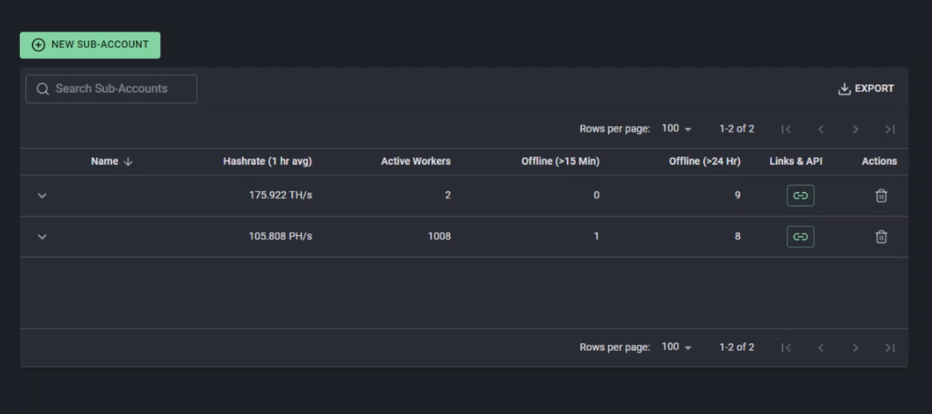The width and height of the screenshot is (932, 414).
Task: Click the Actions column header
Action: [x=879, y=161]
